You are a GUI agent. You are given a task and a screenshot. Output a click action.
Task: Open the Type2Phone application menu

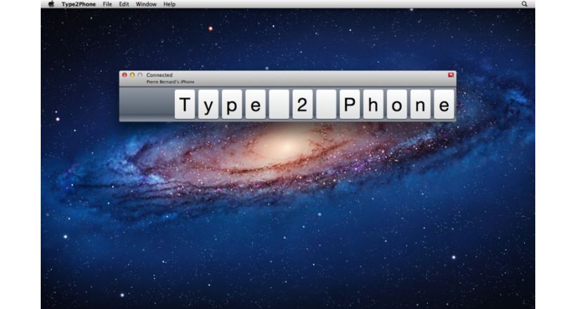coord(79,4)
